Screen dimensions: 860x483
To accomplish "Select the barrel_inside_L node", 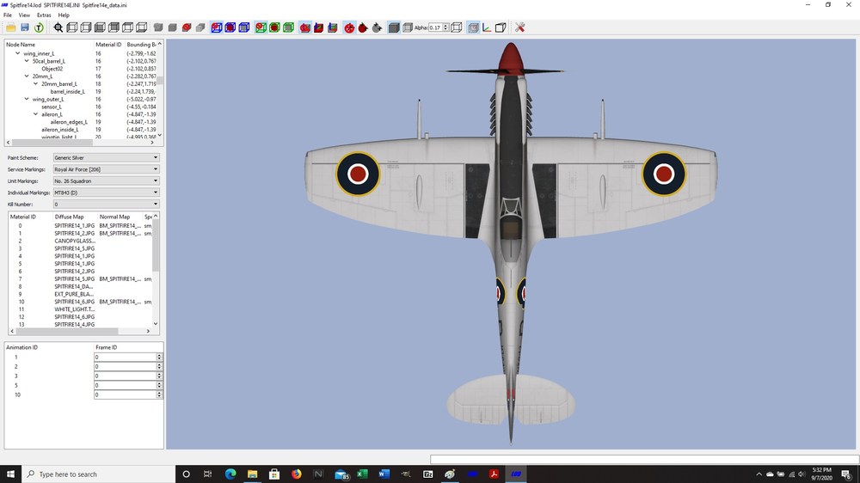I will point(67,92).
